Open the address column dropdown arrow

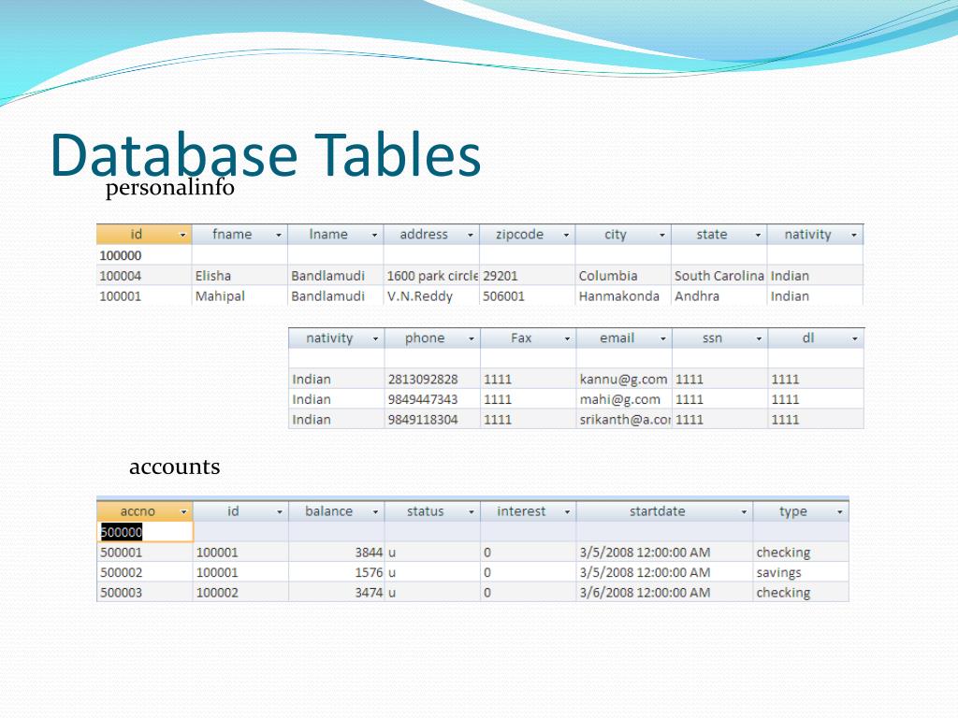[471, 235]
